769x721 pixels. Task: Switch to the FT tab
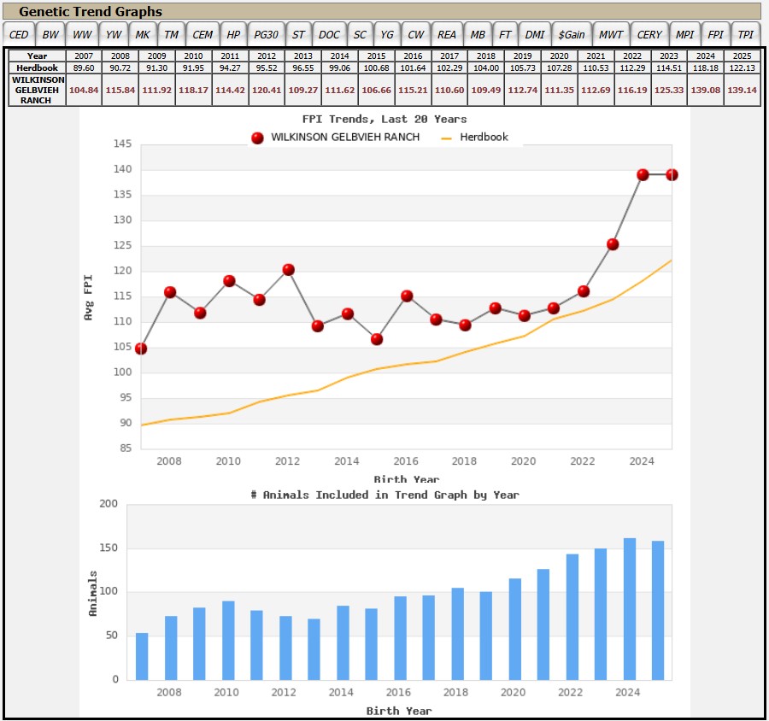pyautogui.click(x=505, y=34)
